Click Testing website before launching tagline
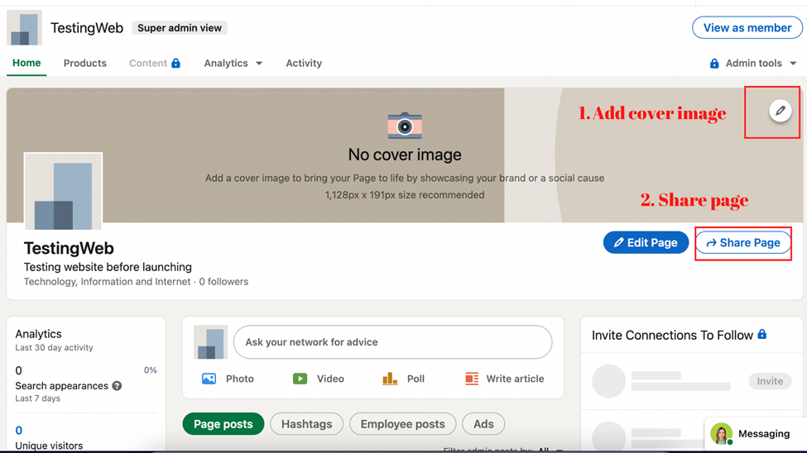The width and height of the screenshot is (807, 453). [108, 267]
